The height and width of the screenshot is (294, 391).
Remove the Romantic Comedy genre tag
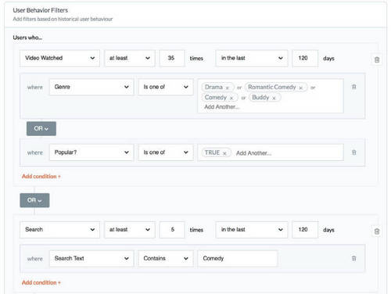301,88
